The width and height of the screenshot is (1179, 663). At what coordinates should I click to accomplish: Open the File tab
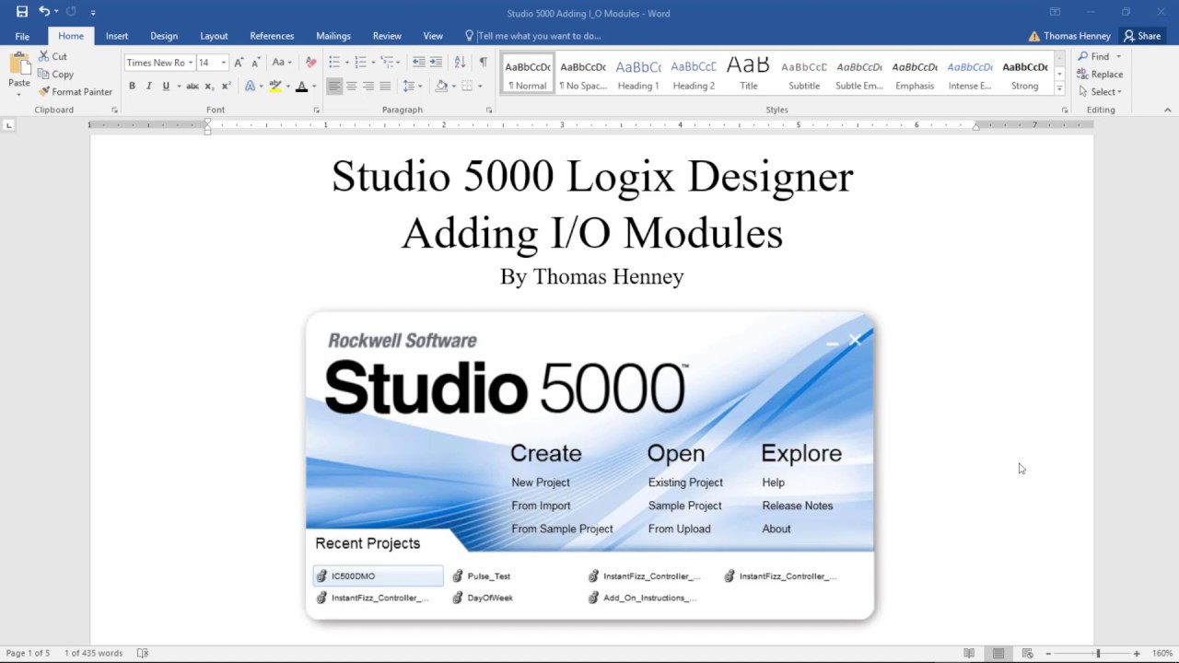22,36
